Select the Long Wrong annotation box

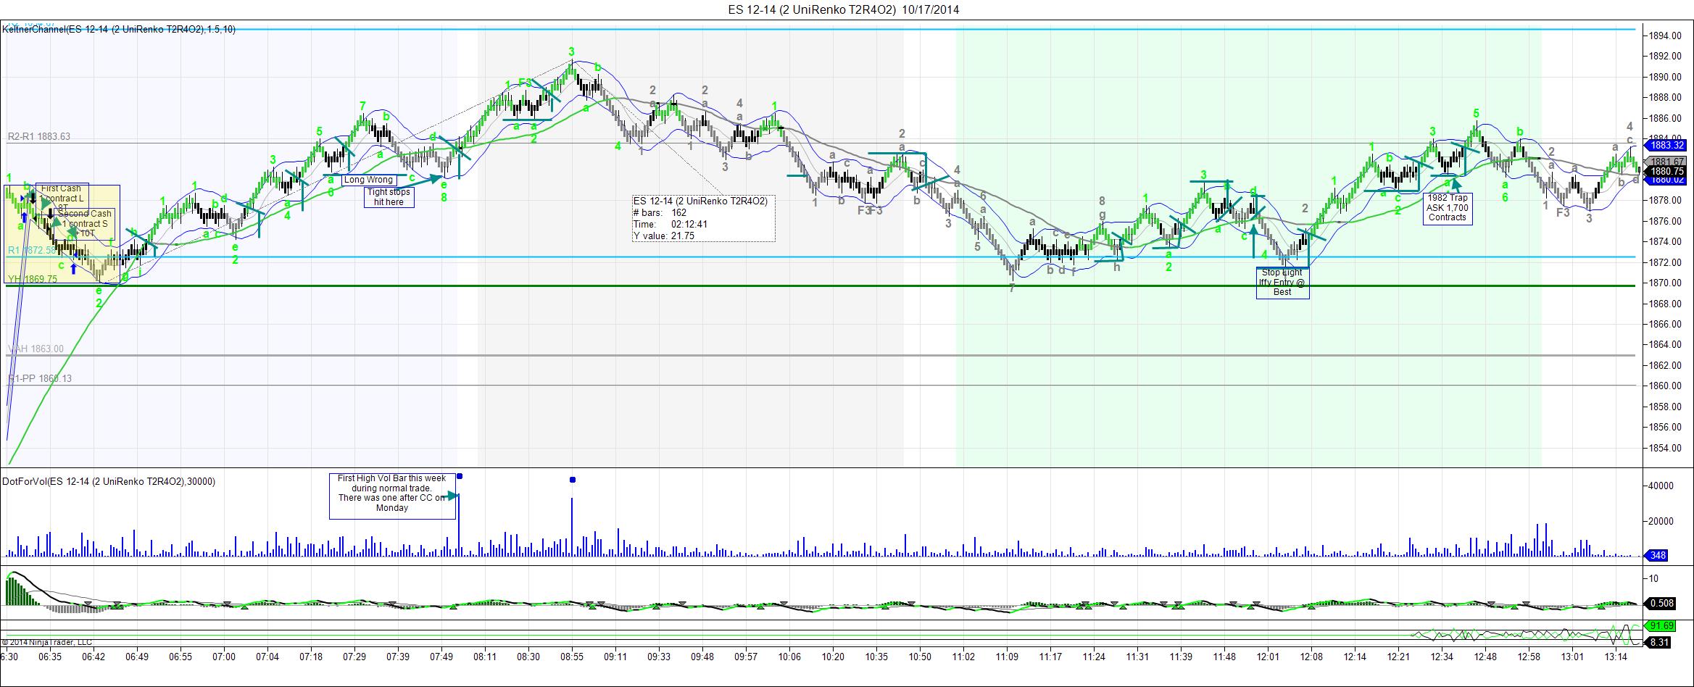pyautogui.click(x=368, y=180)
